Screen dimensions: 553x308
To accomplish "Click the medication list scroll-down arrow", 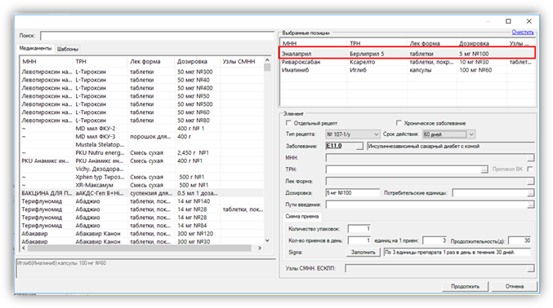I will [267, 240].
